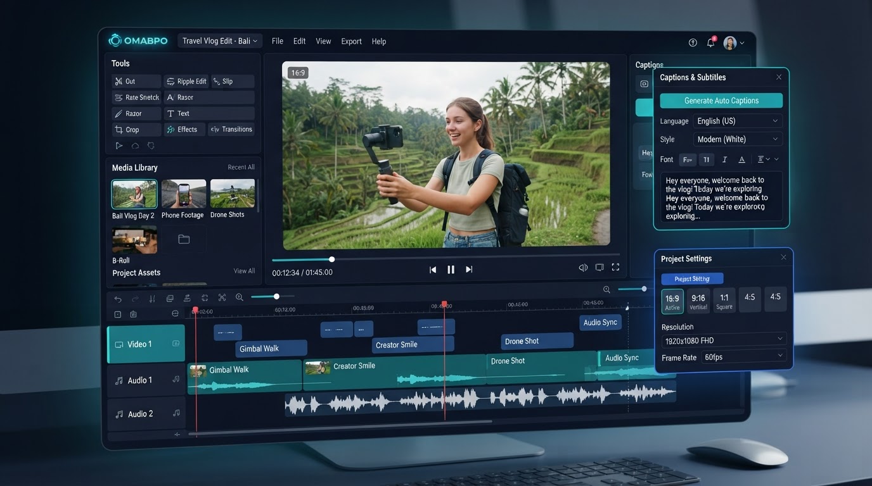Viewport: 872px width, 486px height.
Task: Enter fullscreen using the preview expand icon
Action: point(615,268)
